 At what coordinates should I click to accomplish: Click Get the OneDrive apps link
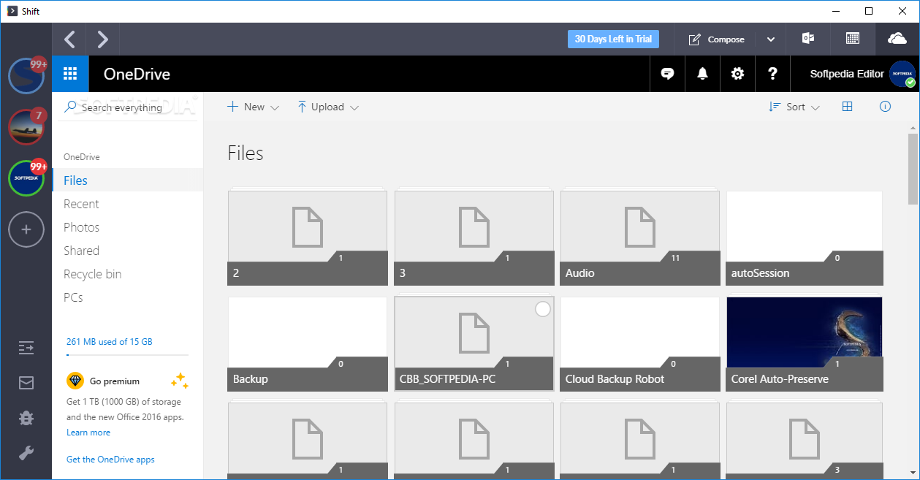click(110, 460)
